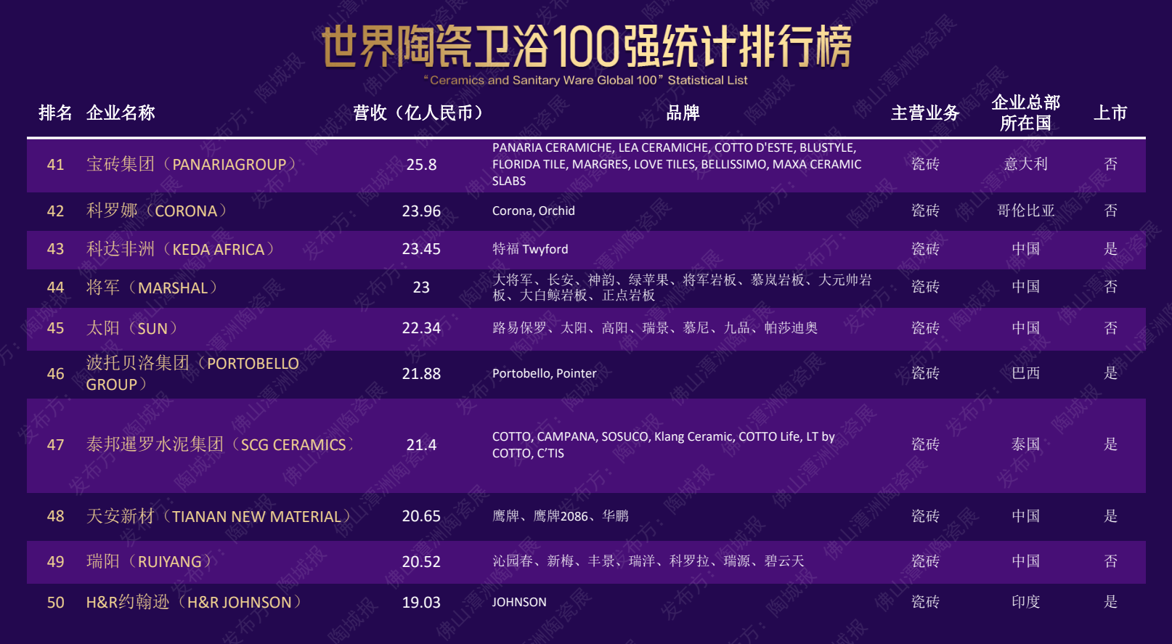The width and height of the screenshot is (1172, 644).
Task: Click the 企业总部所在国 column header
Action: pos(1025,113)
